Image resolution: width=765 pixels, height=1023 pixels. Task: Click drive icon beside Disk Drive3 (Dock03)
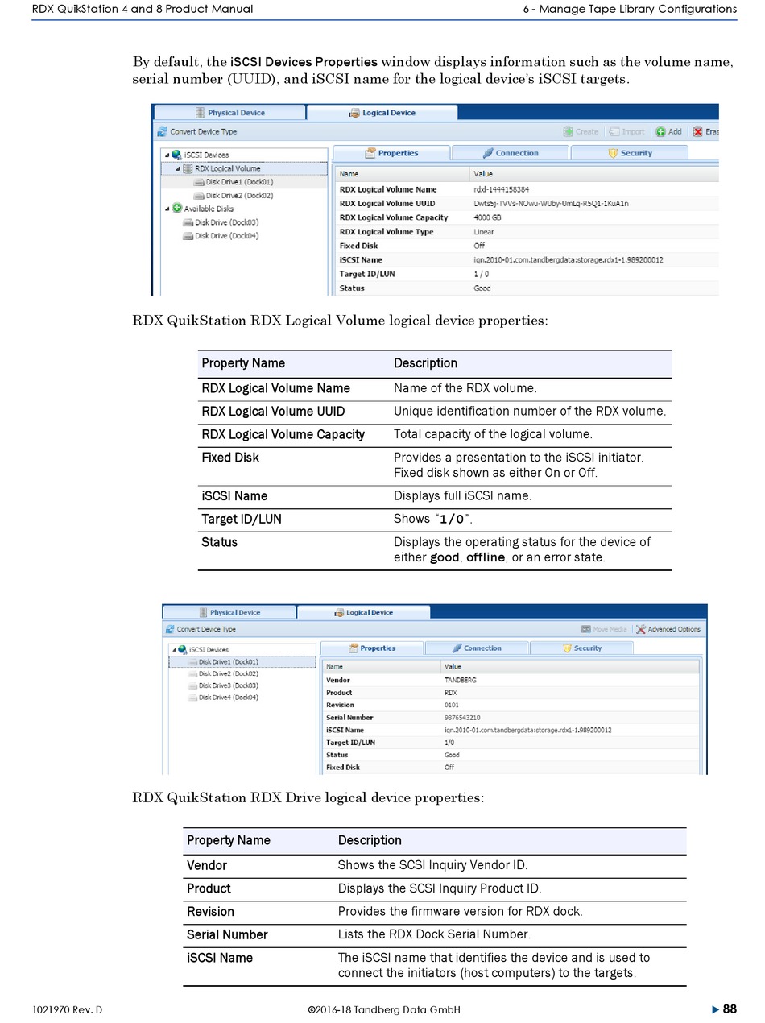[192, 685]
